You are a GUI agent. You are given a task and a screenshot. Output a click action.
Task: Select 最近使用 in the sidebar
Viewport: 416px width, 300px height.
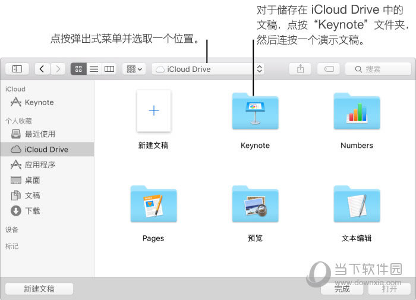coord(40,134)
